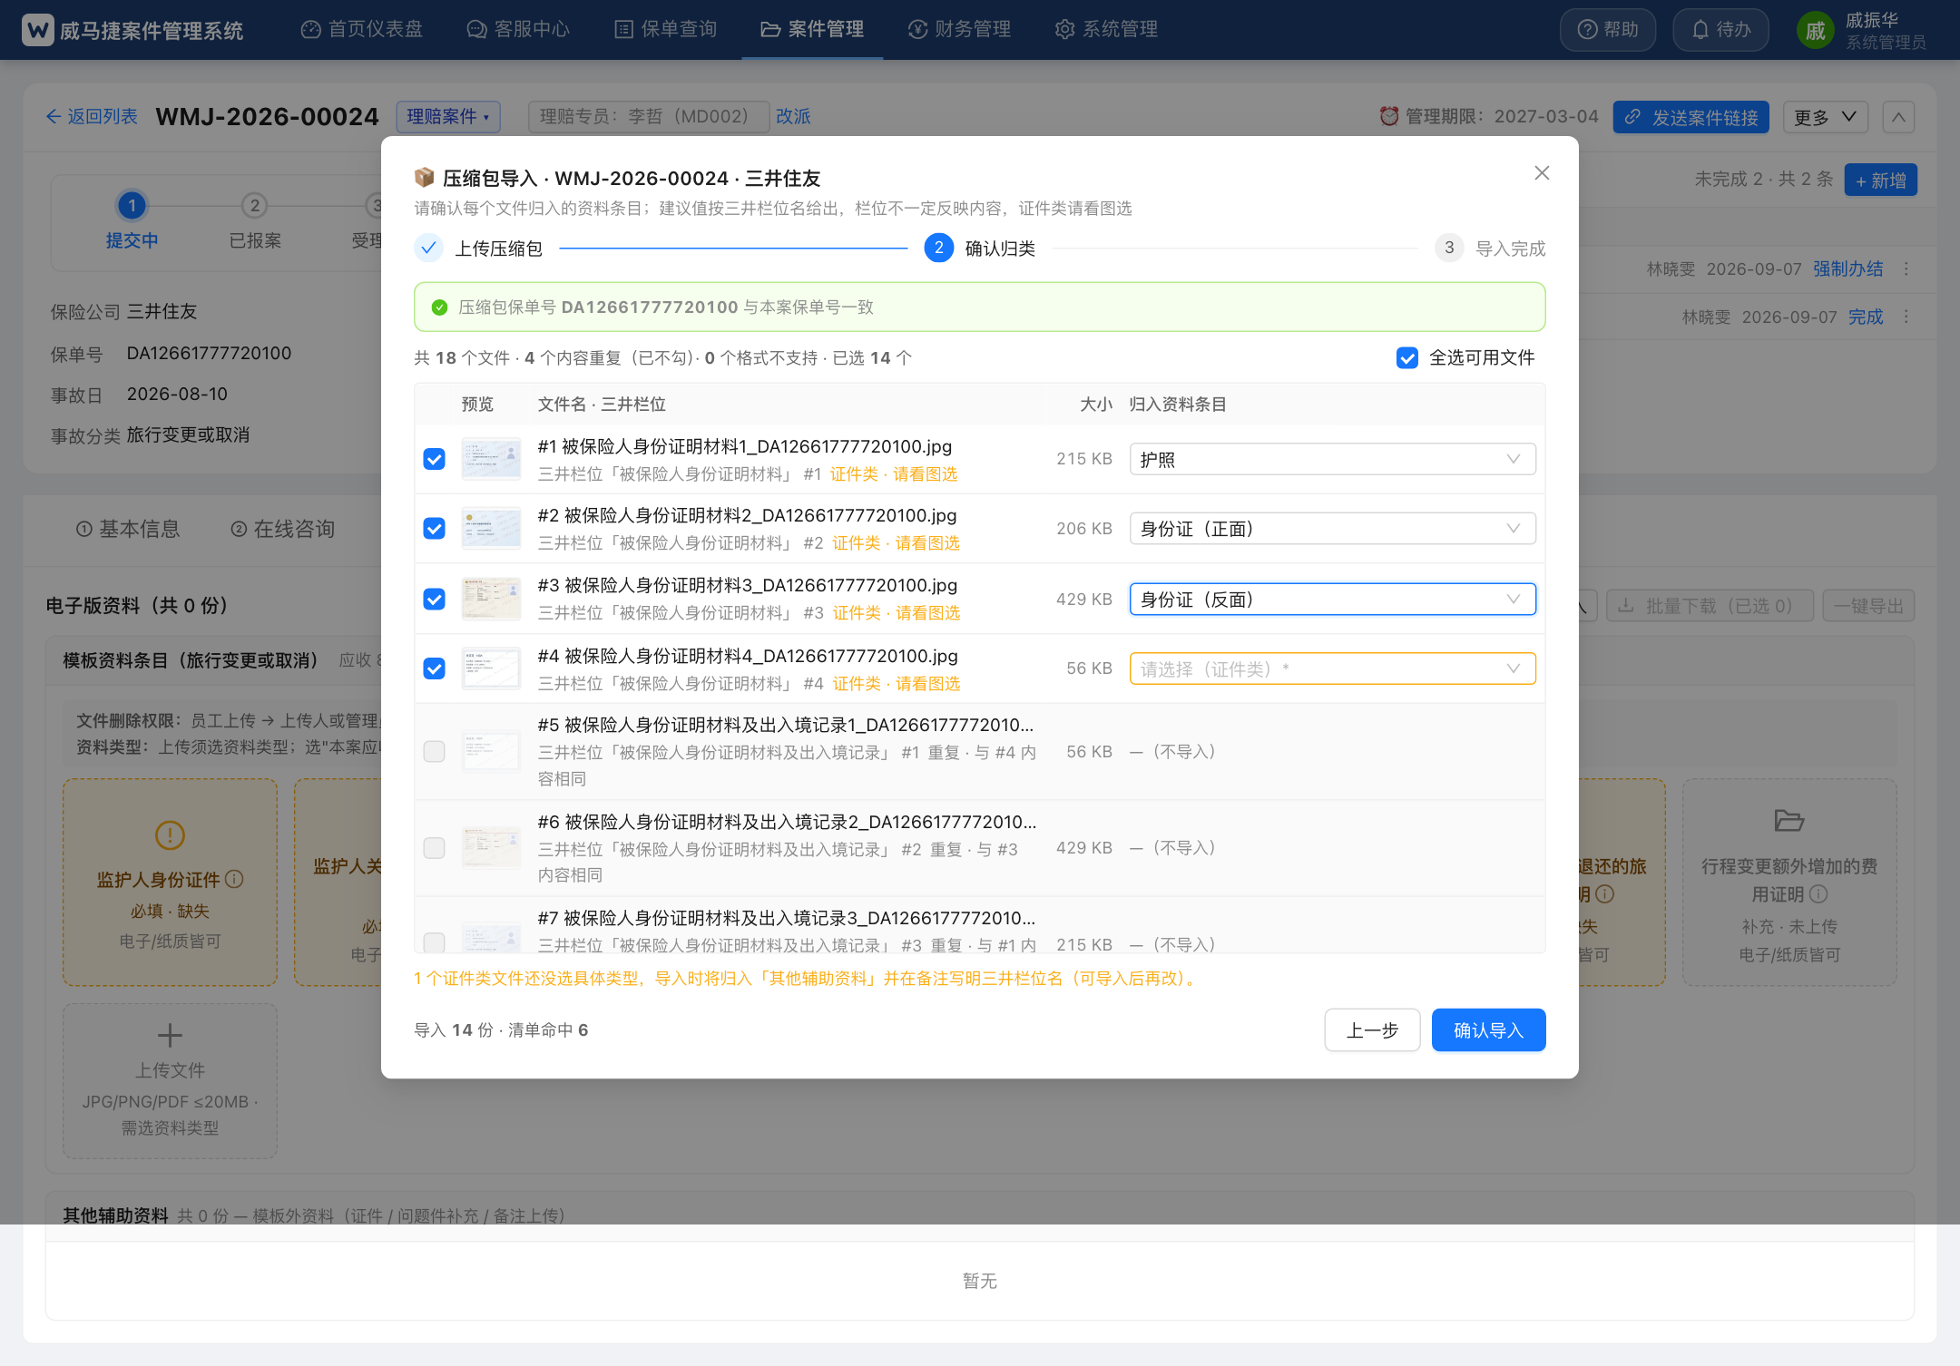Viewport: 1960px width, 1366px height.
Task: Click 强制办结 link
Action: click(1847, 269)
